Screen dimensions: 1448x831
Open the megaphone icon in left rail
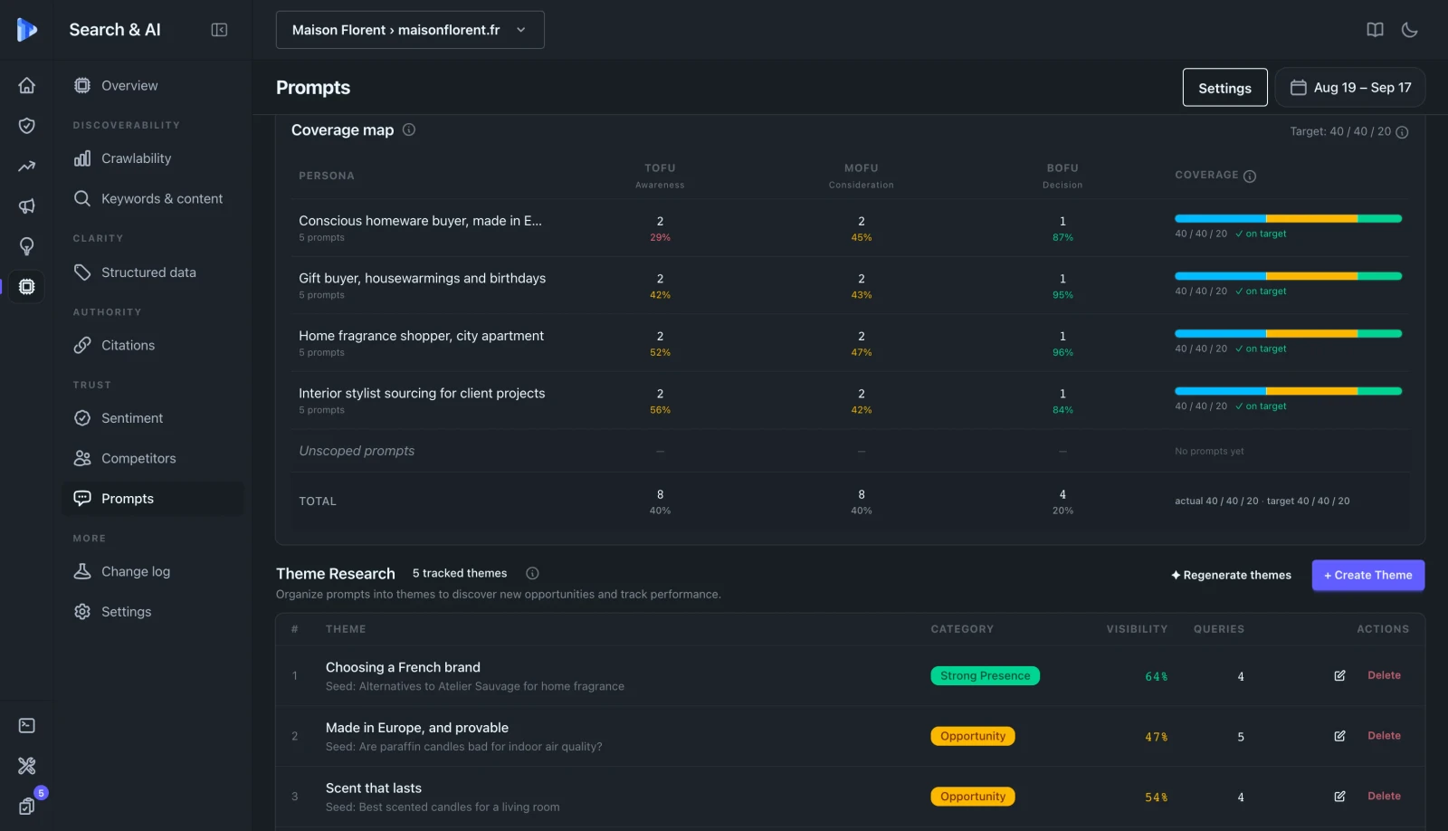pyautogui.click(x=27, y=206)
